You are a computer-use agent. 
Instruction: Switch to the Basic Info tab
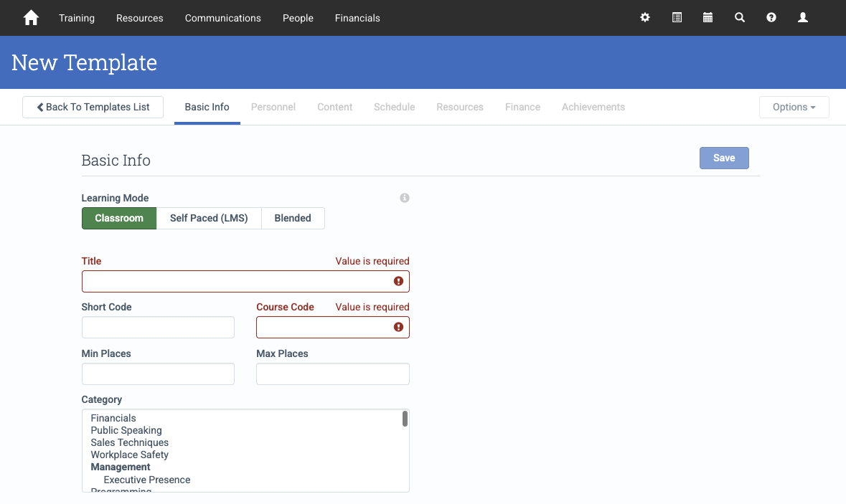pyautogui.click(x=207, y=108)
